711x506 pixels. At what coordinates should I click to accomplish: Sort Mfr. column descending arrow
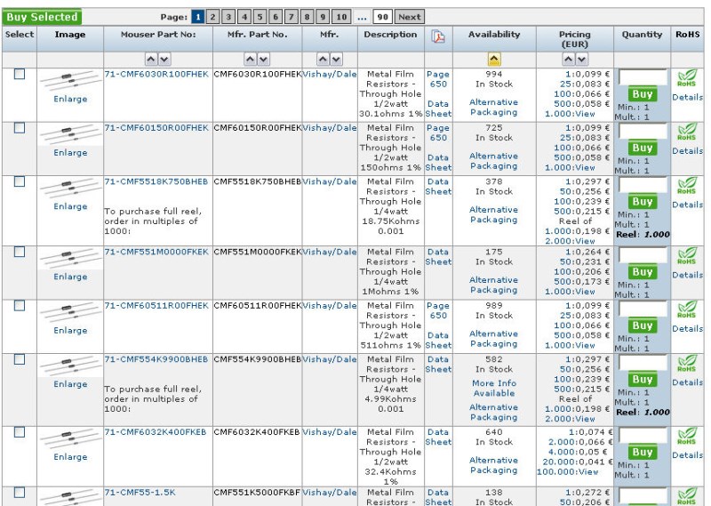(336, 59)
